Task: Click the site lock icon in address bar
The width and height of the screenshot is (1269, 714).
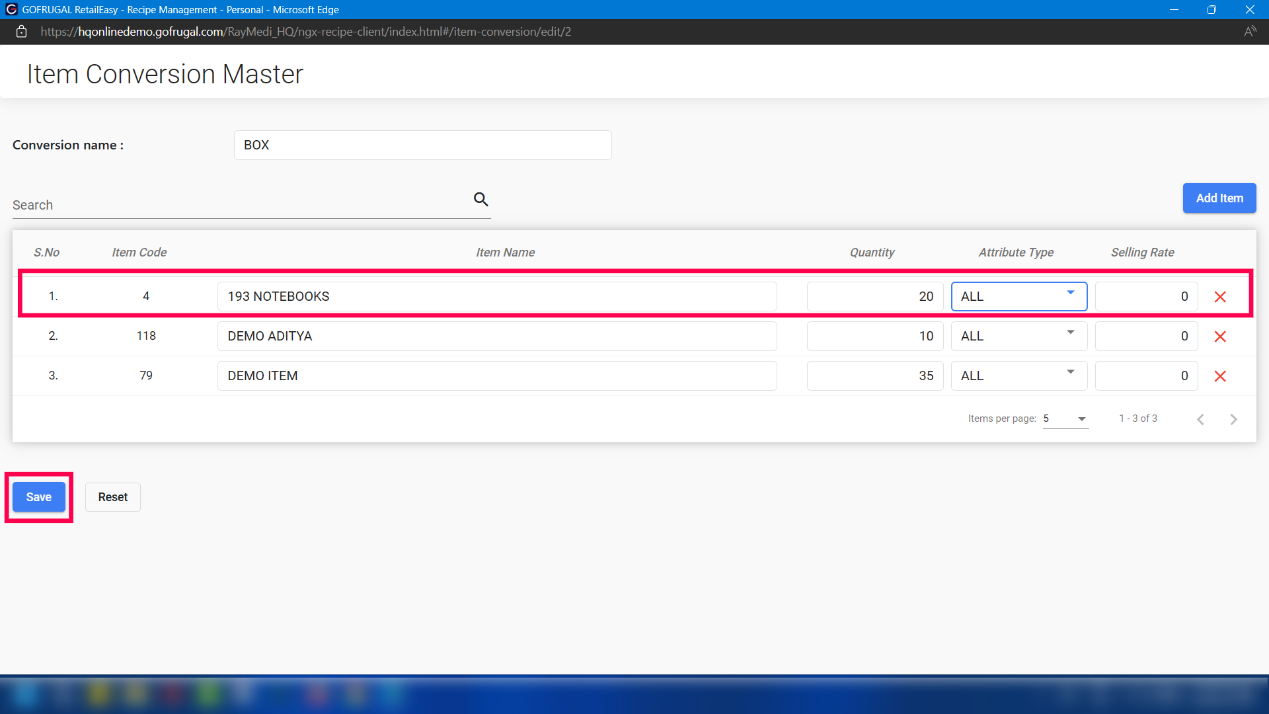Action: pos(21,32)
